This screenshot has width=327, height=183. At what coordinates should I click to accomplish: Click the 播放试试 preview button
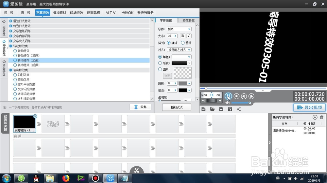(177, 107)
